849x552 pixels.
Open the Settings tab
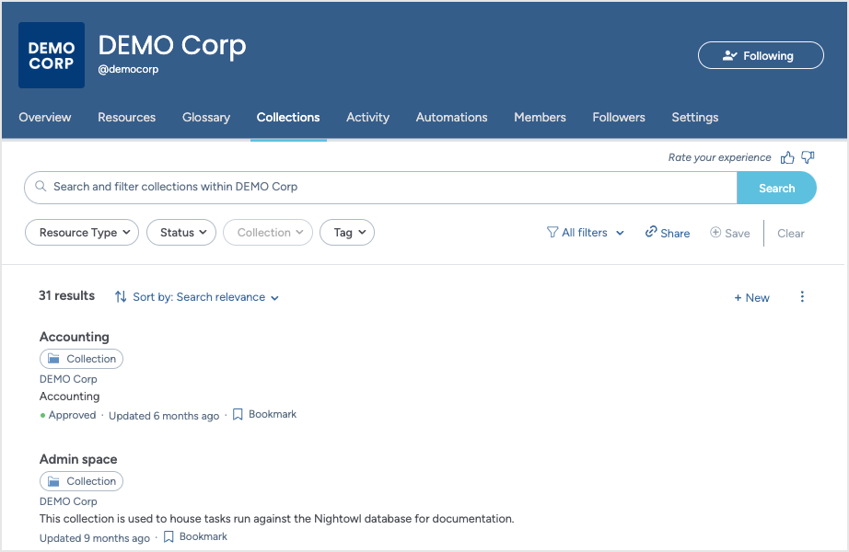[x=695, y=118]
